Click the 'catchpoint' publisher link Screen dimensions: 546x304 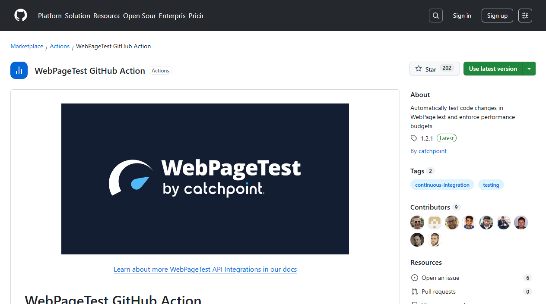pyautogui.click(x=432, y=151)
